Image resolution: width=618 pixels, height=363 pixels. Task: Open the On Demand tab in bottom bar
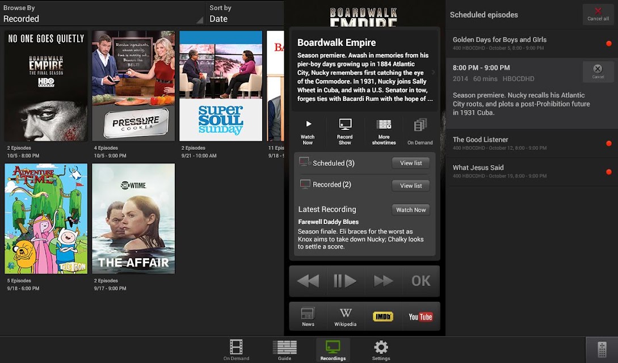click(x=236, y=349)
